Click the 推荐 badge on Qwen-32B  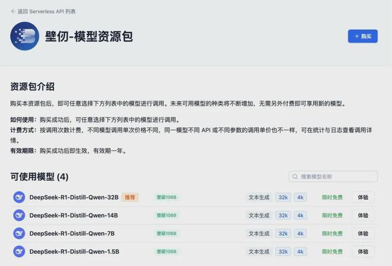coord(130,197)
